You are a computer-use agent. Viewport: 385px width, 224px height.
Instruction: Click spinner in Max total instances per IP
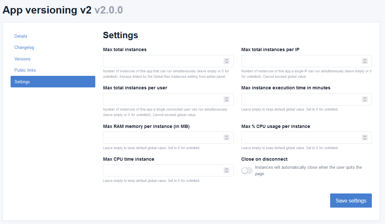coord(365,61)
